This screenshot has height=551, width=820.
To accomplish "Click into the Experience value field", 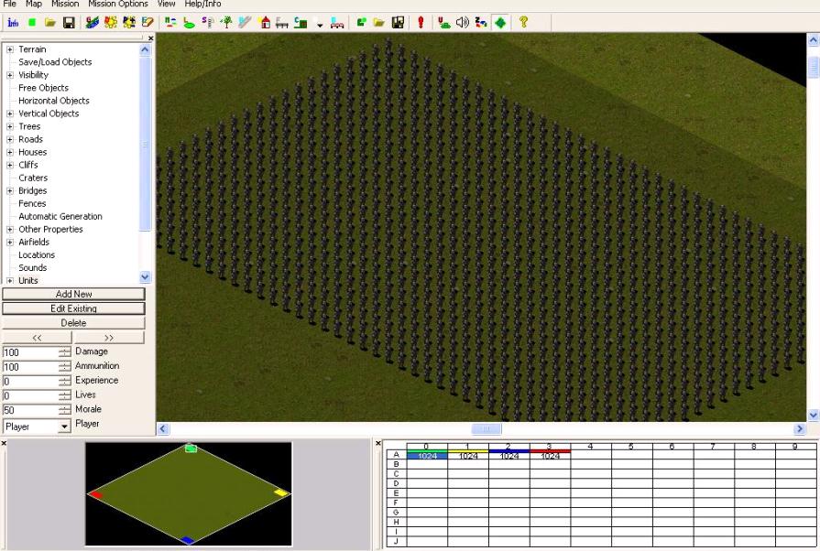I will pyautogui.click(x=30, y=382).
